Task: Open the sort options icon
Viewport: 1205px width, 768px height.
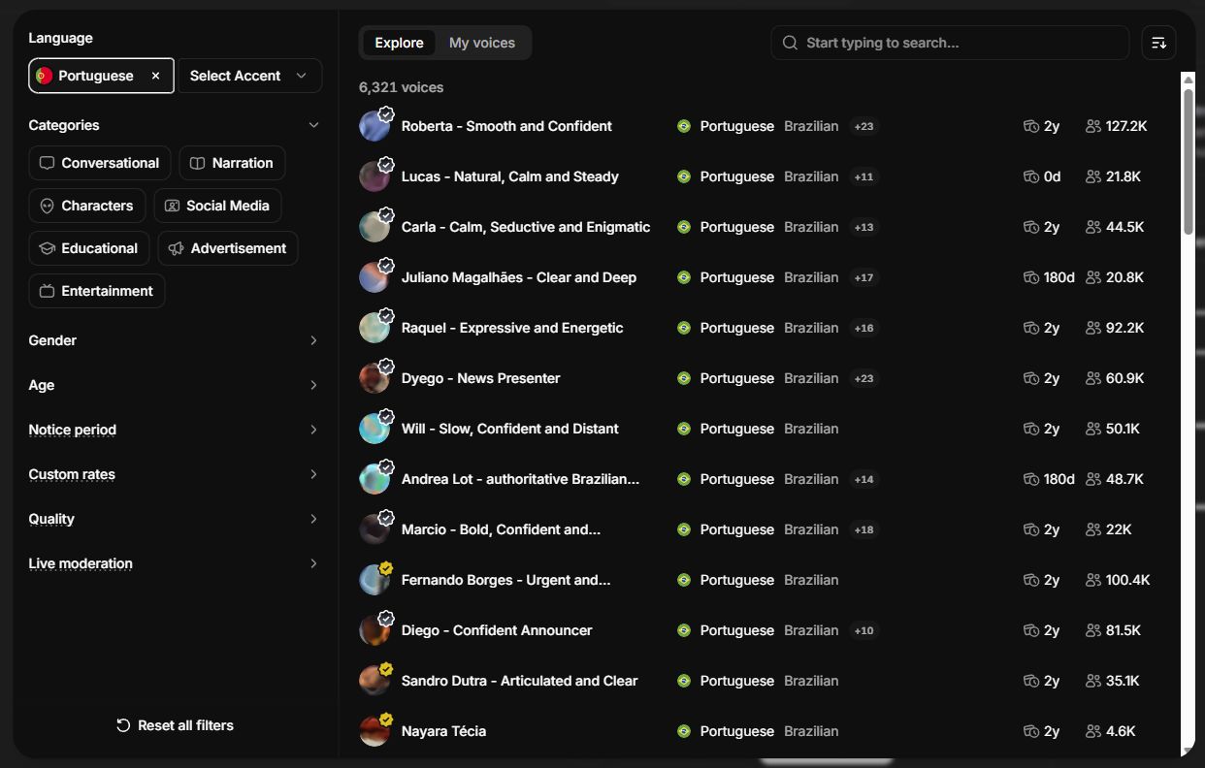Action: 1158,43
